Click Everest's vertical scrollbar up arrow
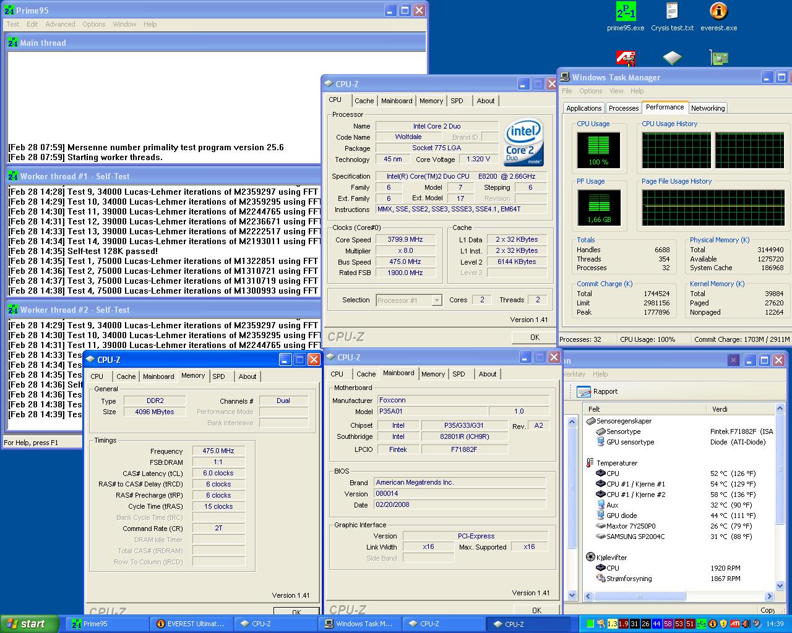Viewport: 792px width, 633px height. click(780, 409)
